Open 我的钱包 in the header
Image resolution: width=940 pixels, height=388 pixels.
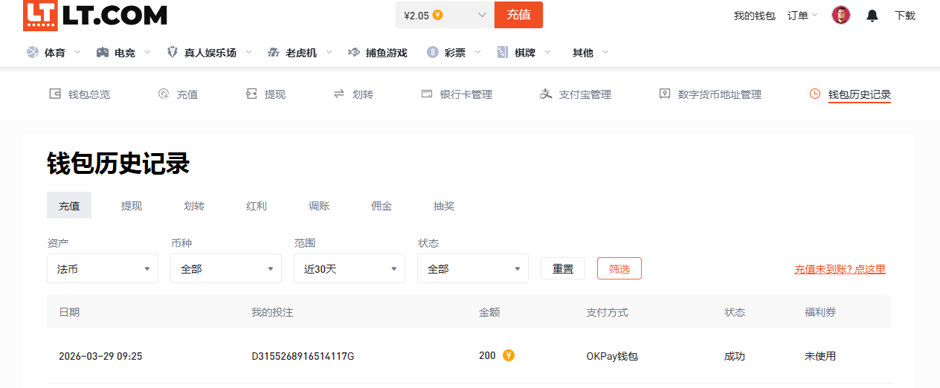(754, 16)
